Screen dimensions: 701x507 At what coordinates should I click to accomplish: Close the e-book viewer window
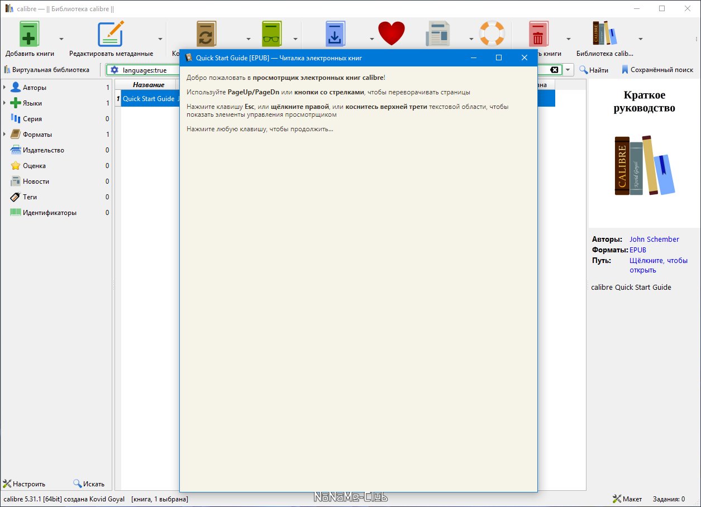[x=524, y=58]
